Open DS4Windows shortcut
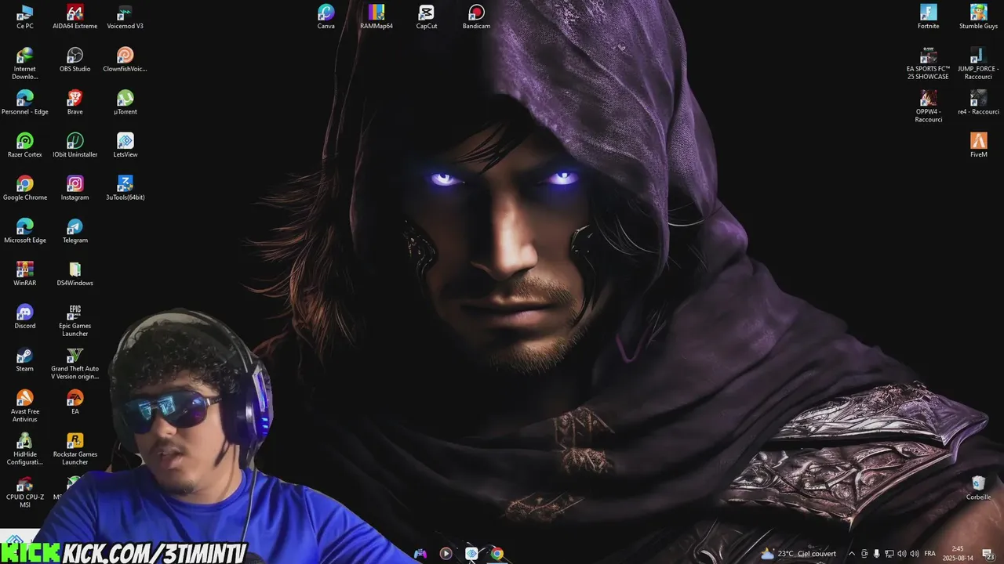 [x=75, y=274]
